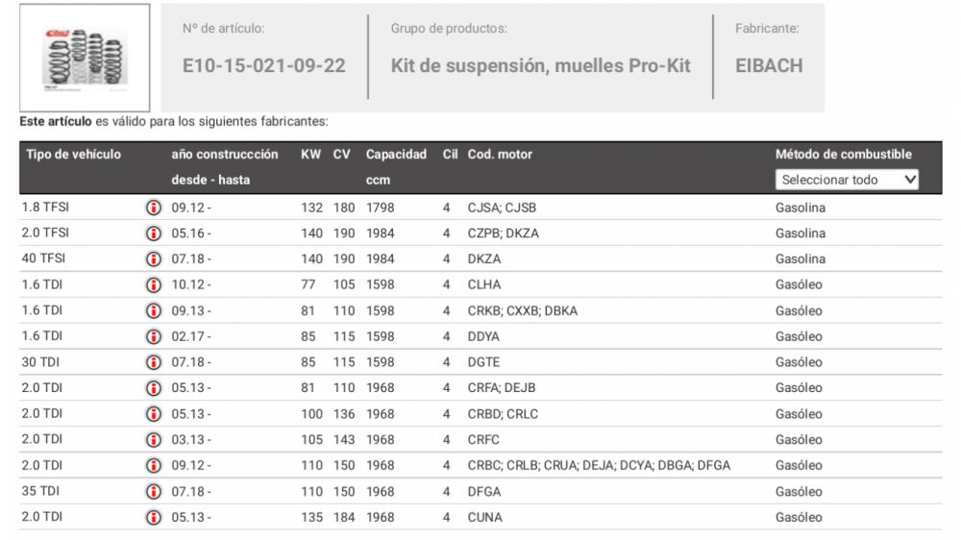Click the KW column header
This screenshot has width=961, height=540.
tap(310, 155)
